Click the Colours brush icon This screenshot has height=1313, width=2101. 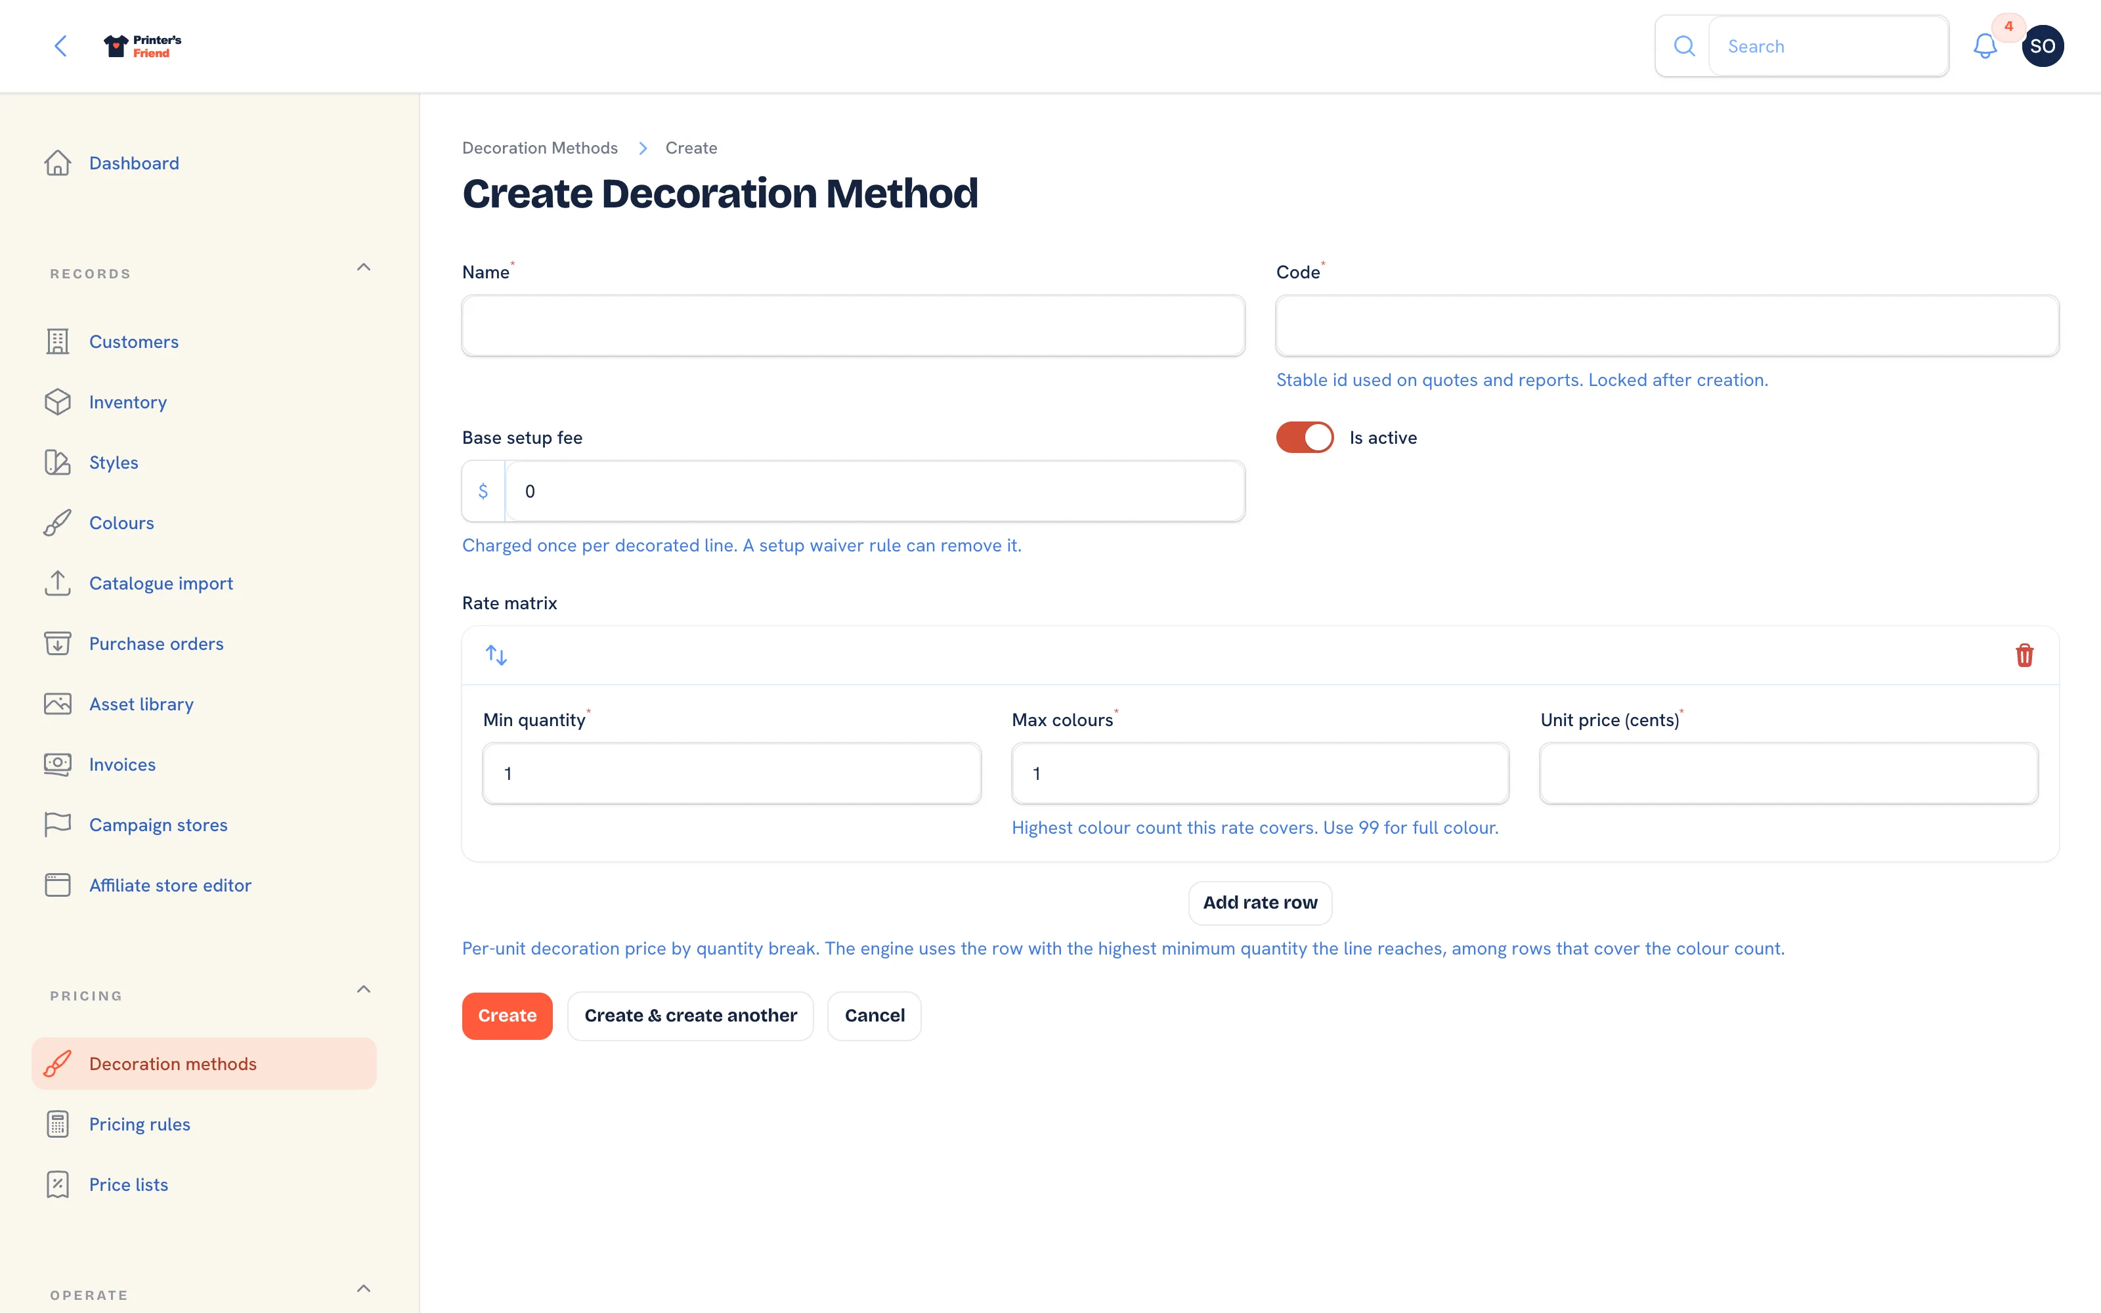tap(57, 523)
